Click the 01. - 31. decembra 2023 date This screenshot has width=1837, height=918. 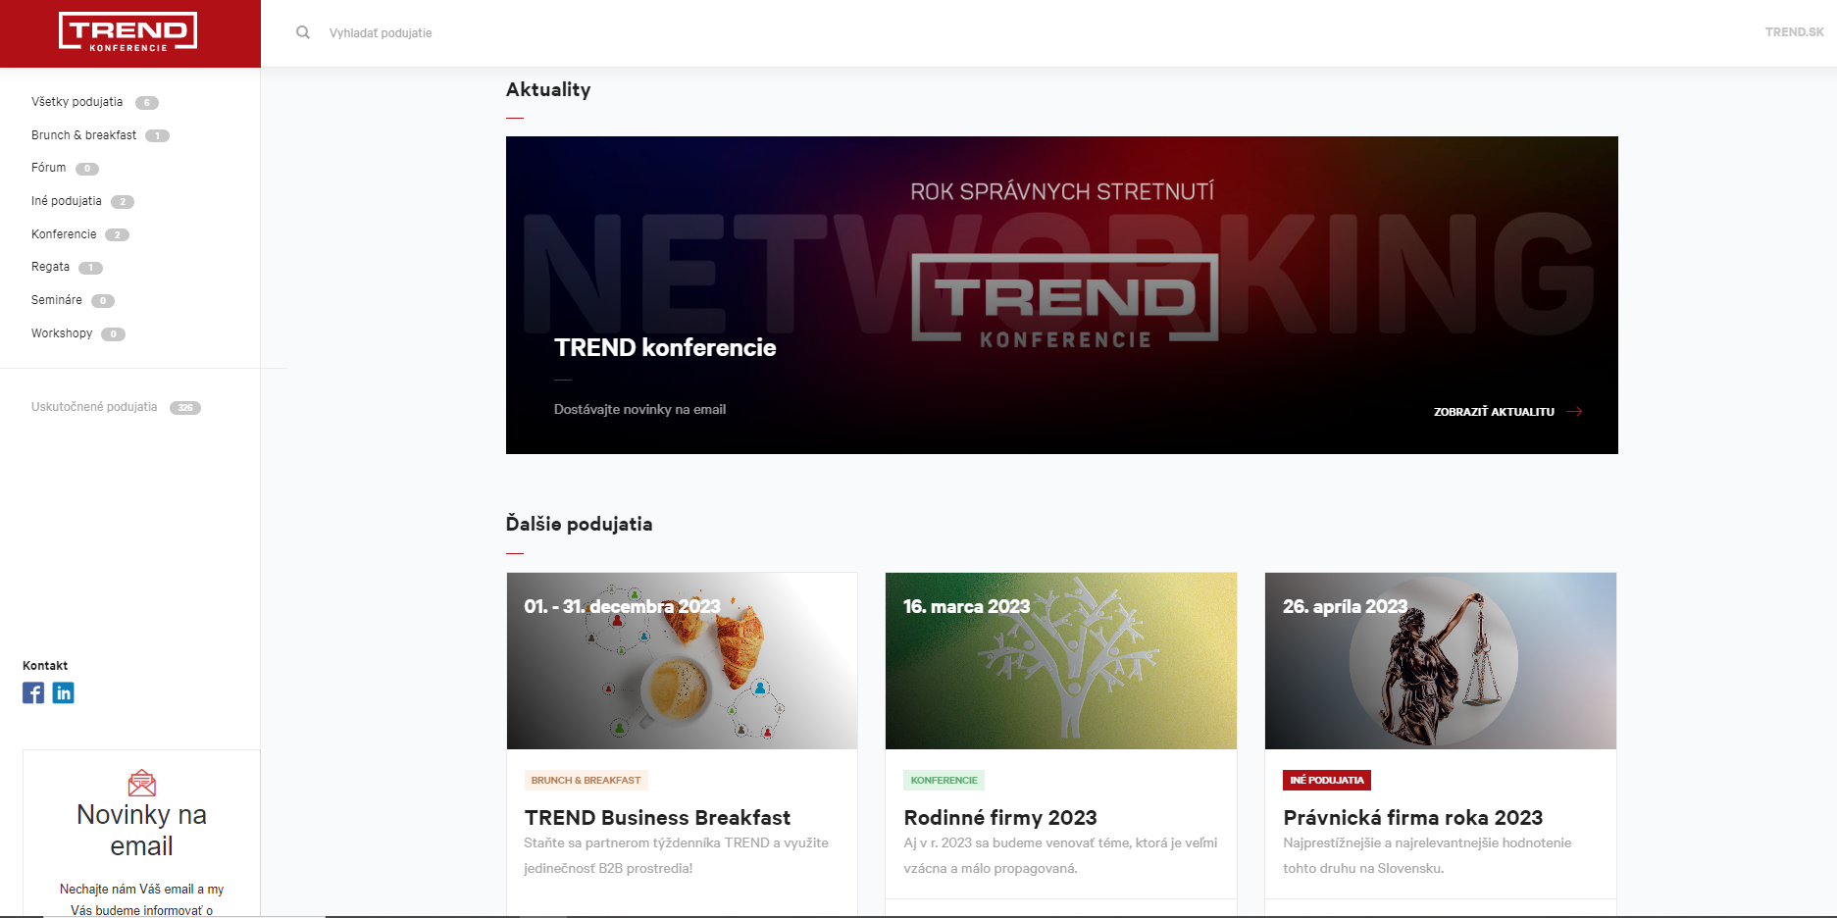[x=622, y=607]
